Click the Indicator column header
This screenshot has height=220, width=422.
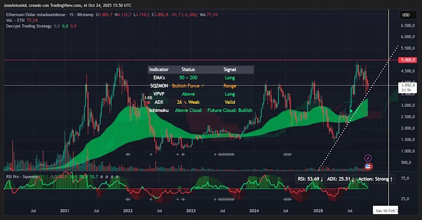click(x=159, y=70)
